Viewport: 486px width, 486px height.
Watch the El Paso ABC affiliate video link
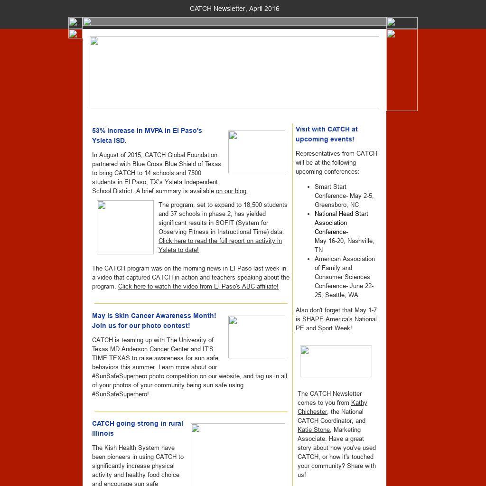tap(198, 286)
